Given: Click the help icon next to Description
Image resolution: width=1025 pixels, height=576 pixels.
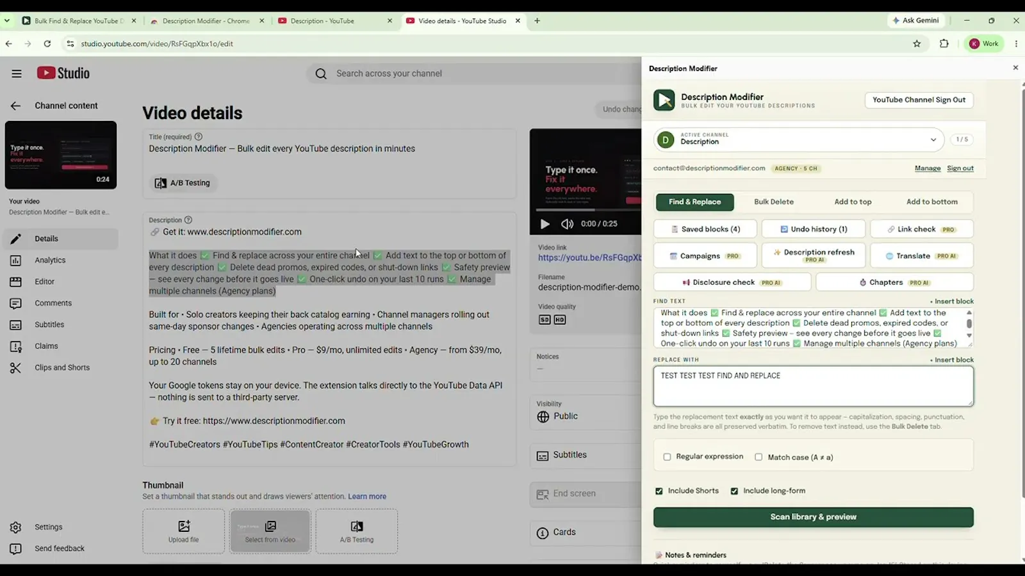Looking at the screenshot, I should tap(188, 220).
